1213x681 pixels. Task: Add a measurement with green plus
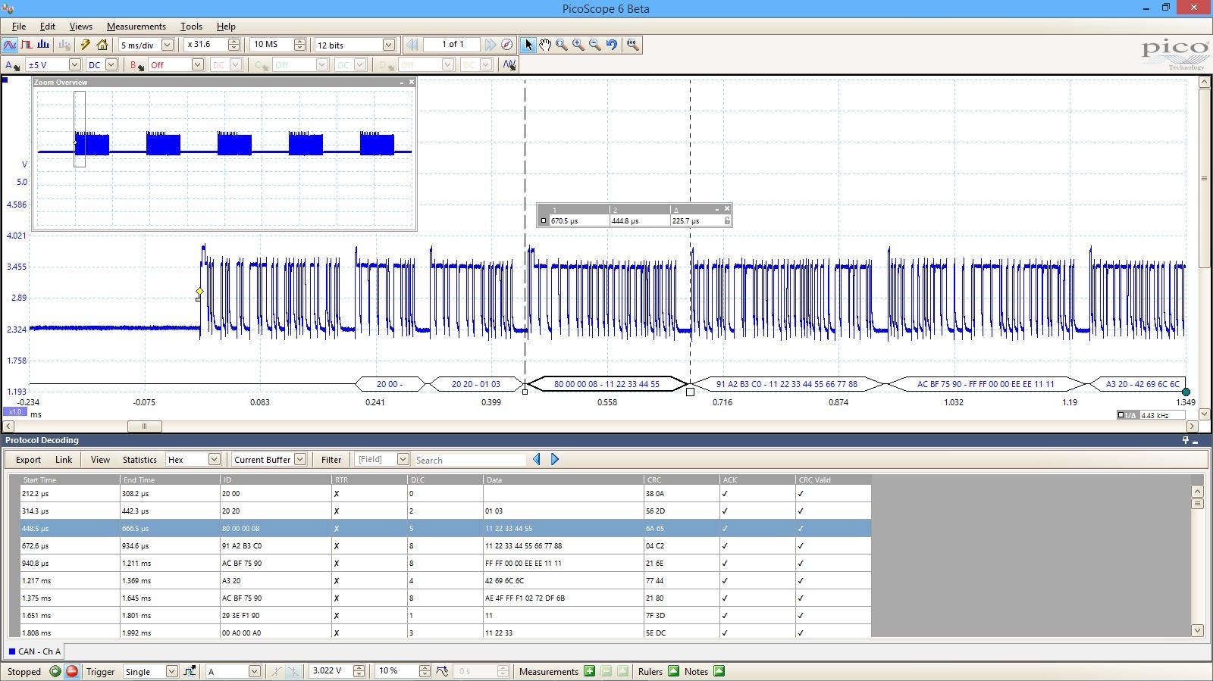(x=589, y=671)
